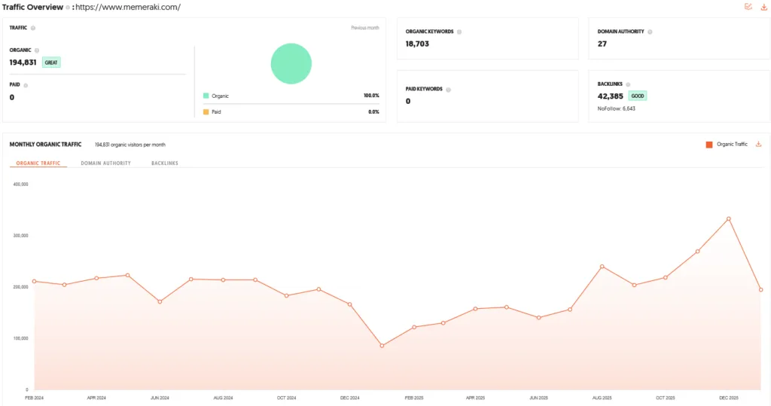Click the Paid label in pie legend
Viewport: 771px width, 406px height.
click(216, 112)
